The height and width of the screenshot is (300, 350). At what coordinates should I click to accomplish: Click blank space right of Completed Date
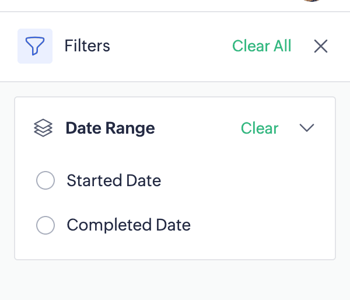(262, 225)
